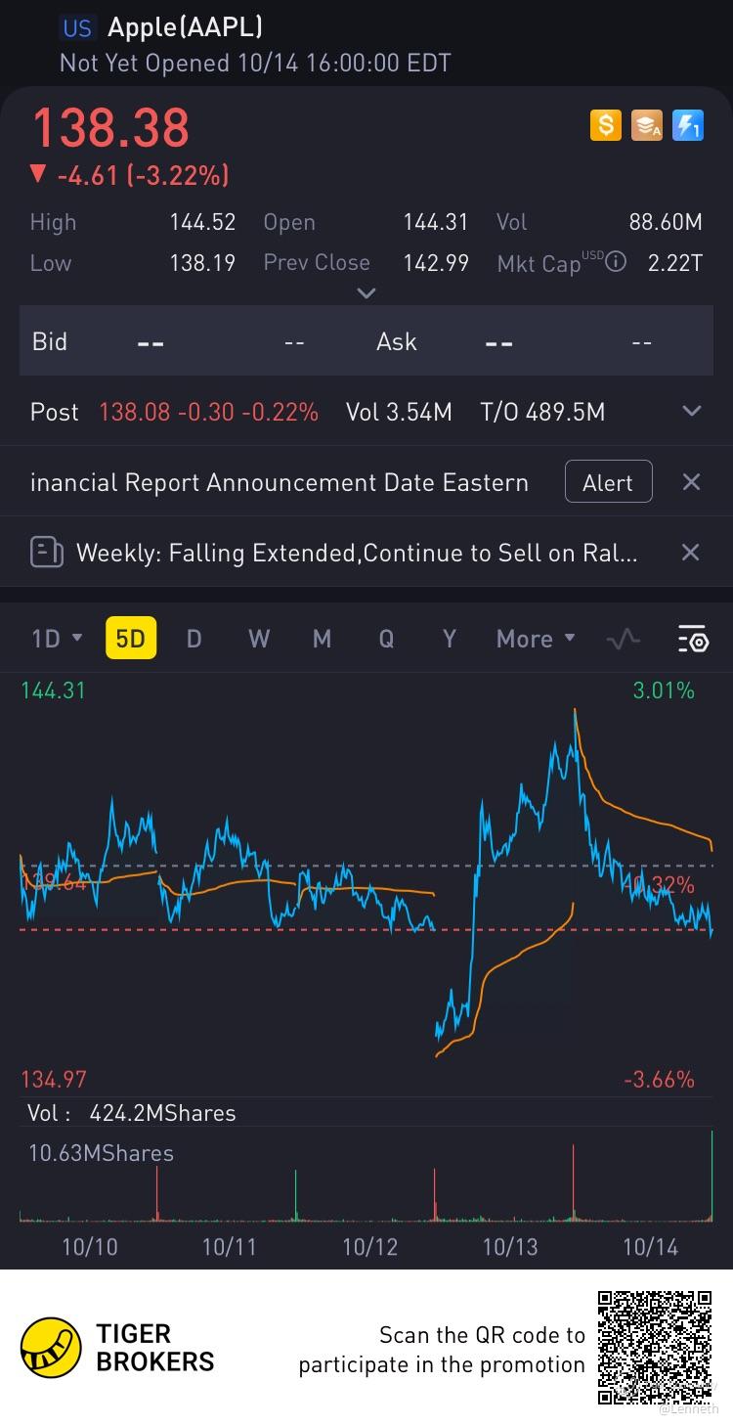Tap the Ask label

coord(397,341)
